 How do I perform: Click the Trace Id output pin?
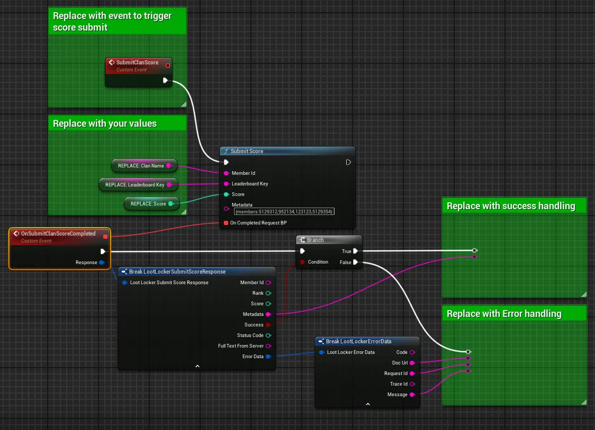coord(412,384)
